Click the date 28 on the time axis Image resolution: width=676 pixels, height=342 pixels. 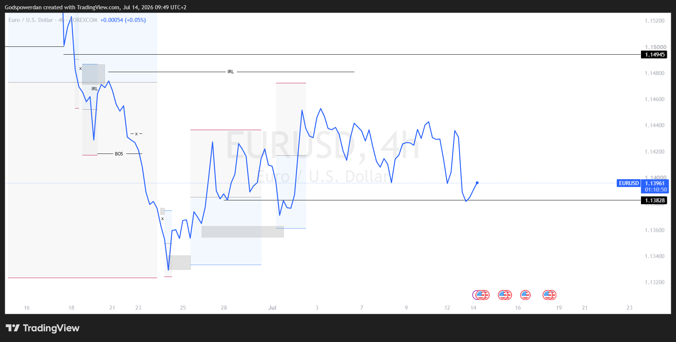click(x=224, y=308)
